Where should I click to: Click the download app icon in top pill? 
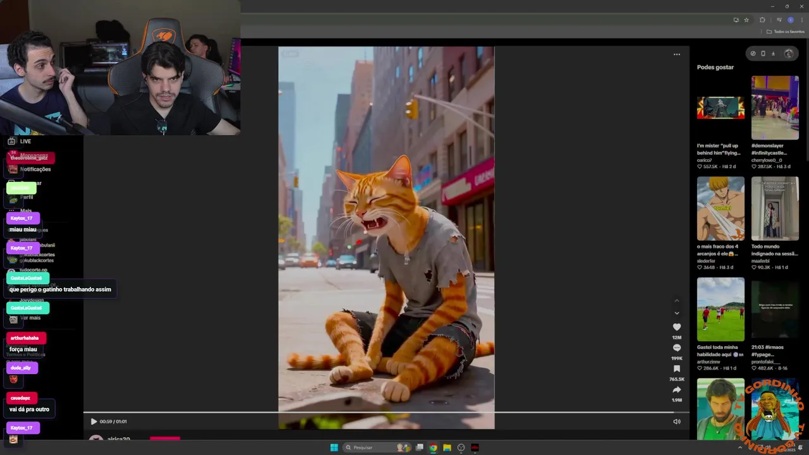coord(773,54)
